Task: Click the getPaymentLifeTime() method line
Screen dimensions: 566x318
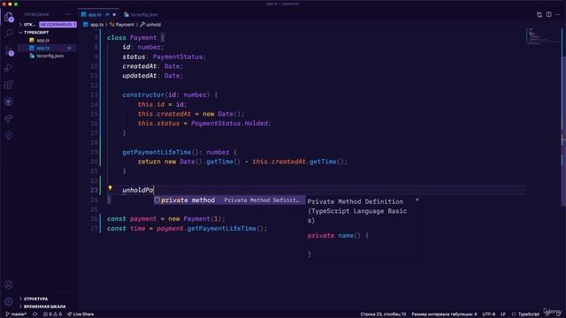Action: [x=180, y=152]
